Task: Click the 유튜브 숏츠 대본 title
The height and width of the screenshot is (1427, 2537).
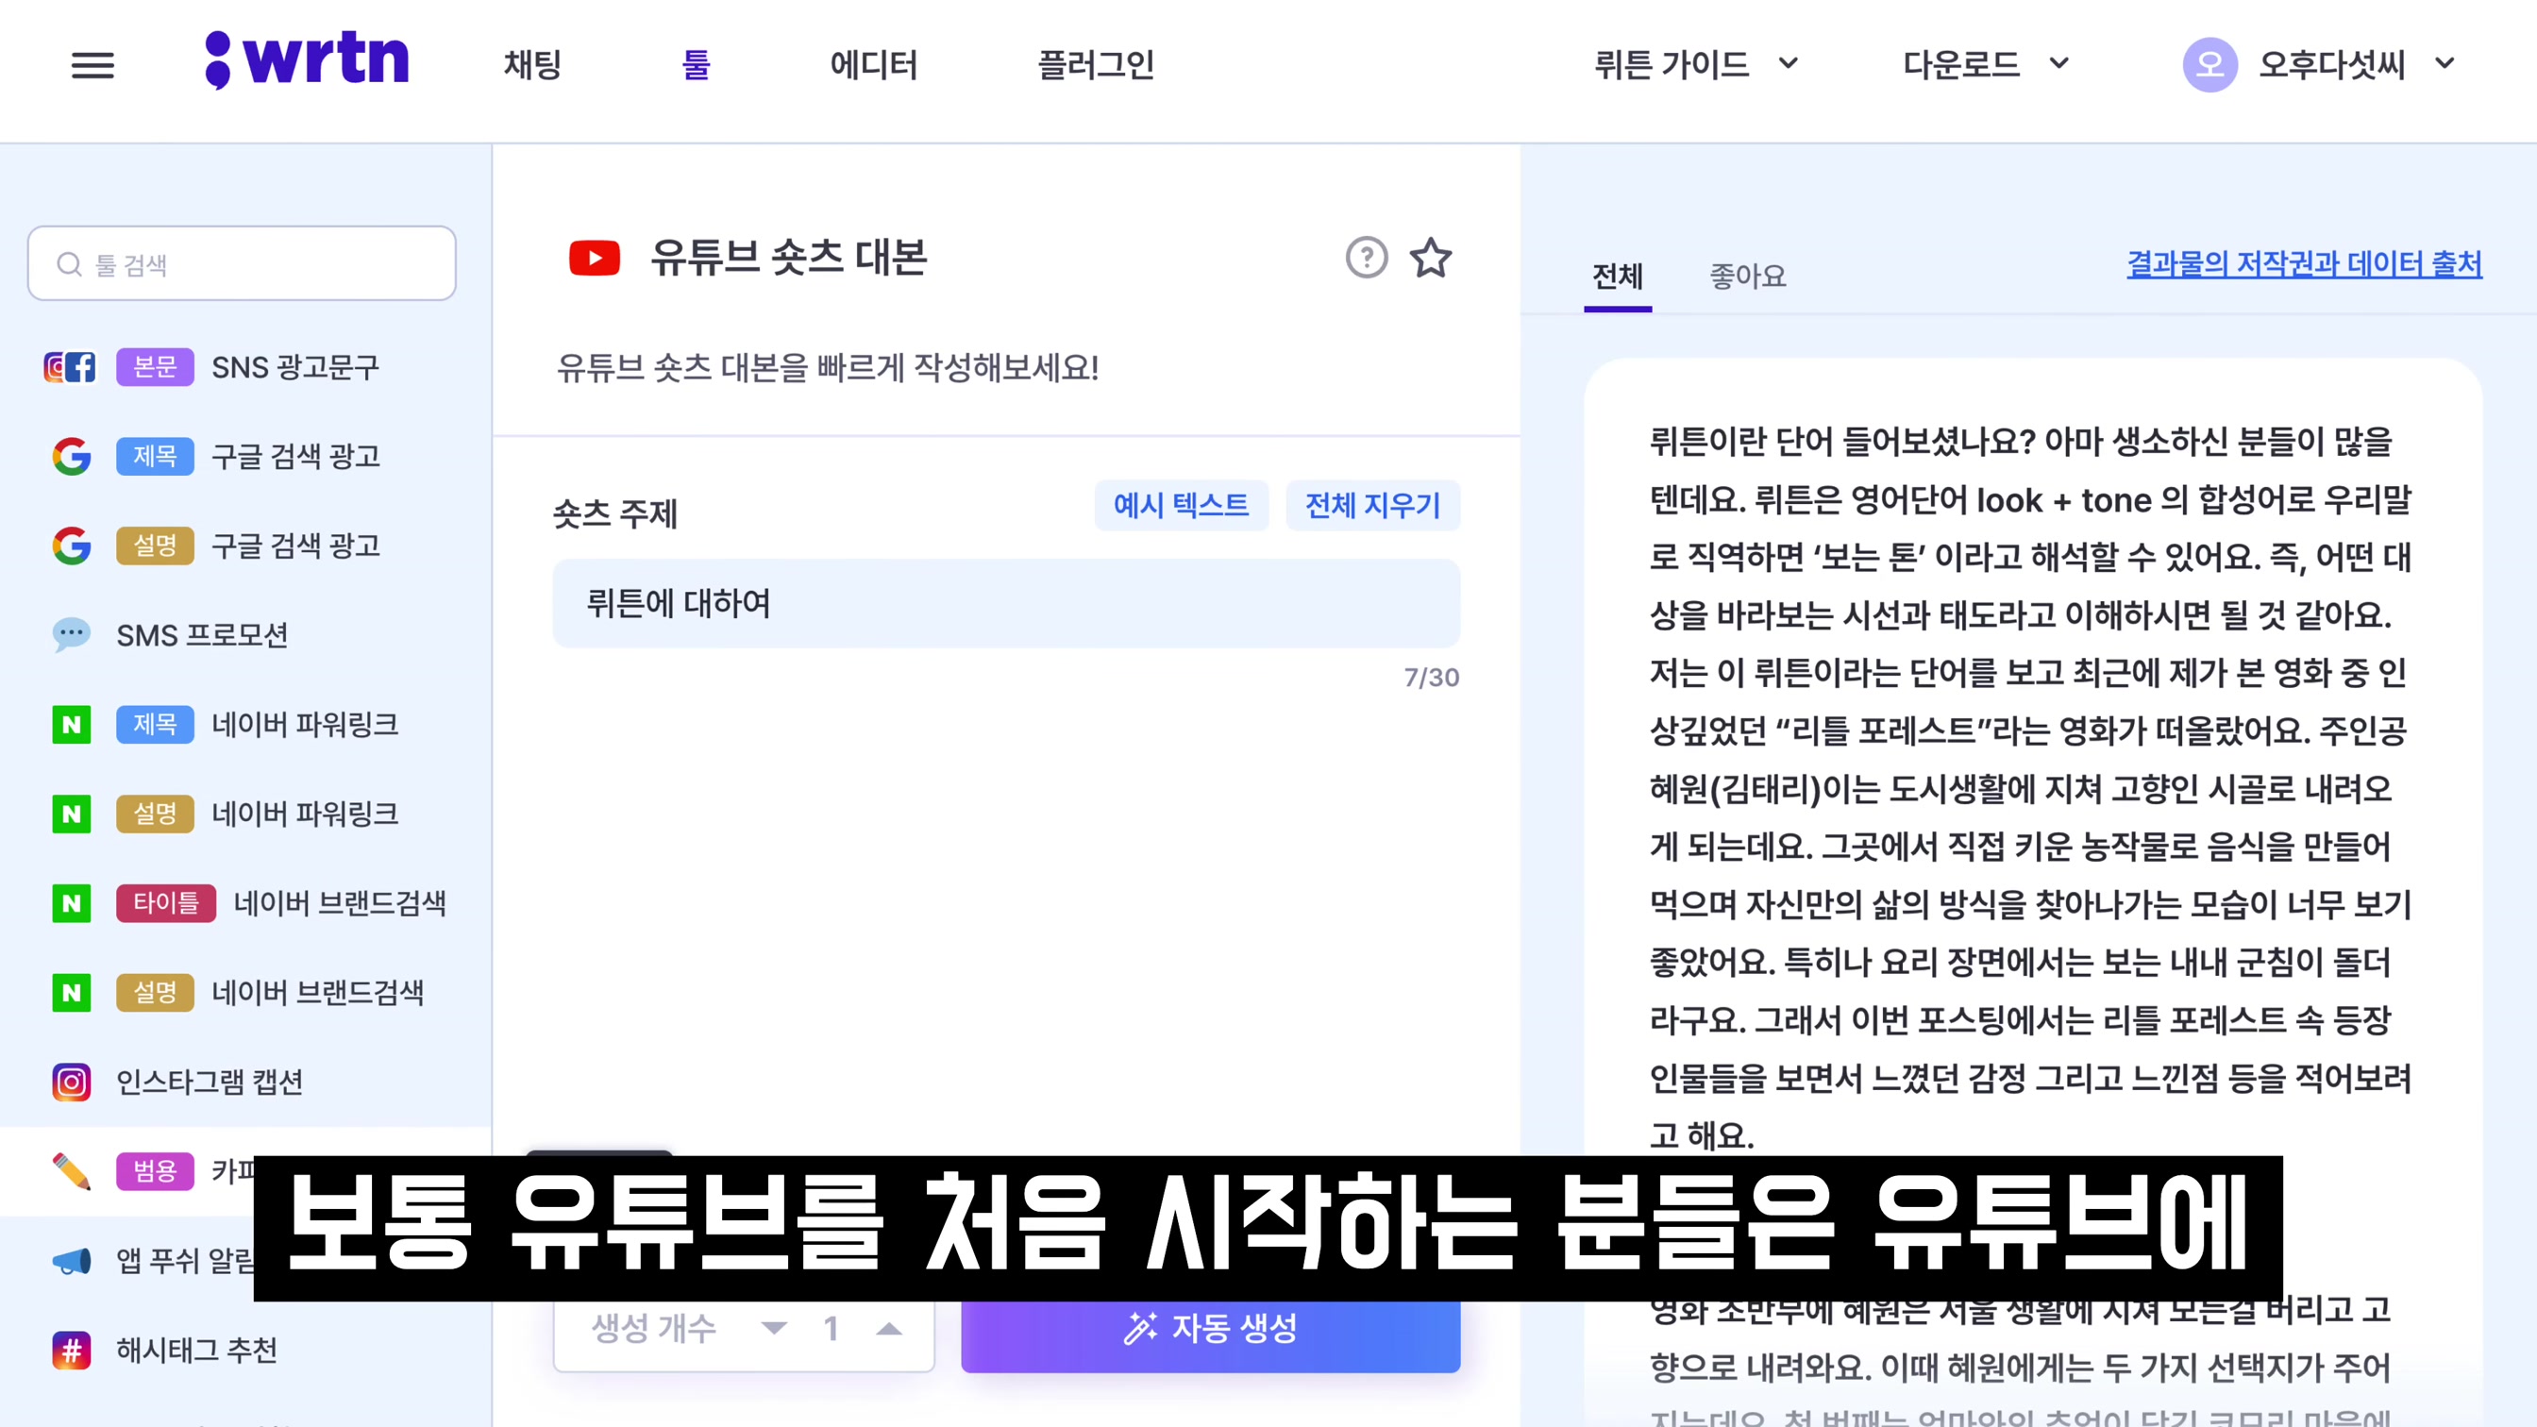Action: [x=789, y=258]
